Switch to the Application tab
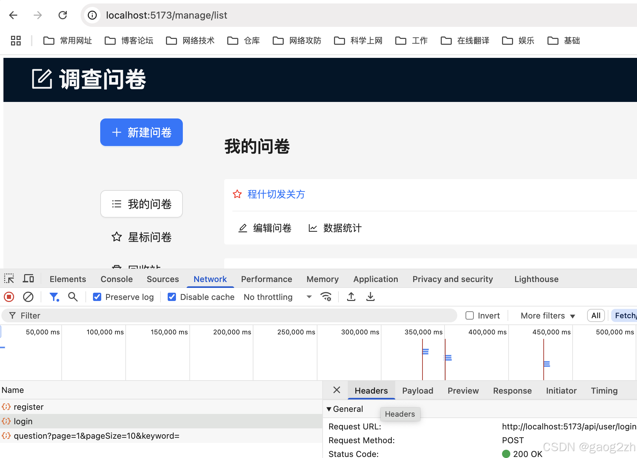The height and width of the screenshot is (458, 637). [x=376, y=279]
